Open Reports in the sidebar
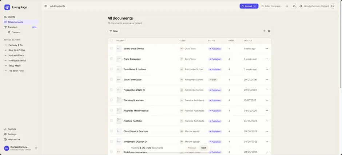The image size is (342, 155). [21, 129]
